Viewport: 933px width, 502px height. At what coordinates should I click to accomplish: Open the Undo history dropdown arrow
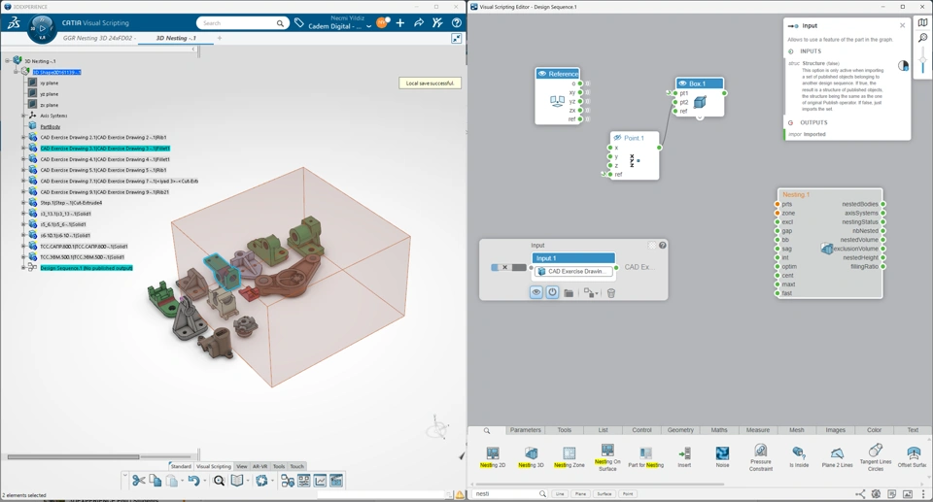coord(205,481)
